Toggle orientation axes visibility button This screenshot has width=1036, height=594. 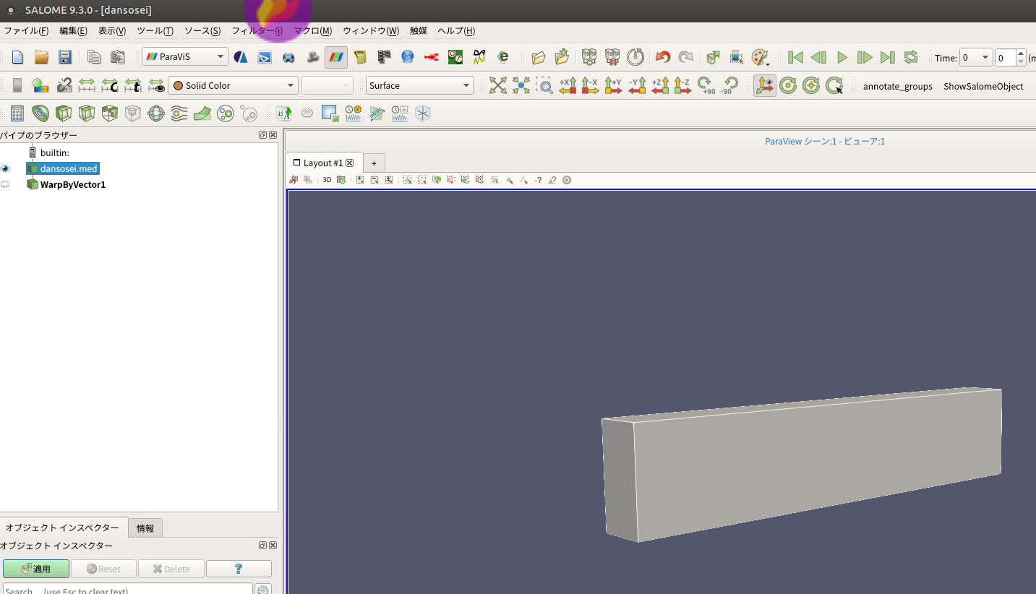pos(765,85)
